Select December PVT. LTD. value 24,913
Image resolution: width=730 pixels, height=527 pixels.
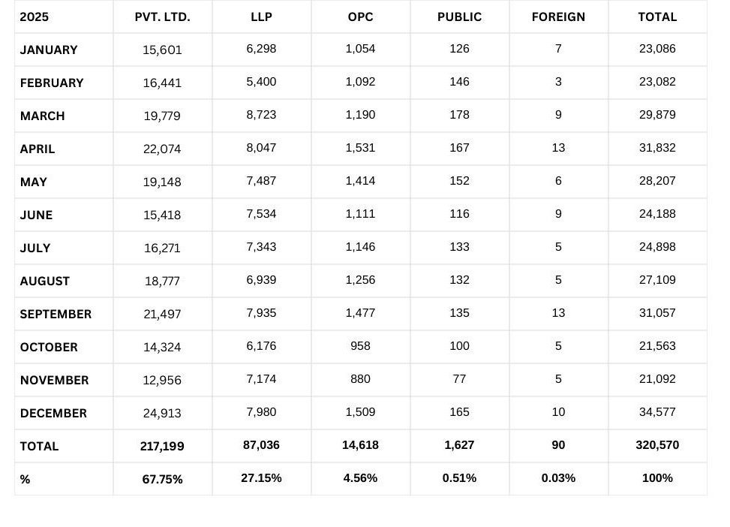162,413
